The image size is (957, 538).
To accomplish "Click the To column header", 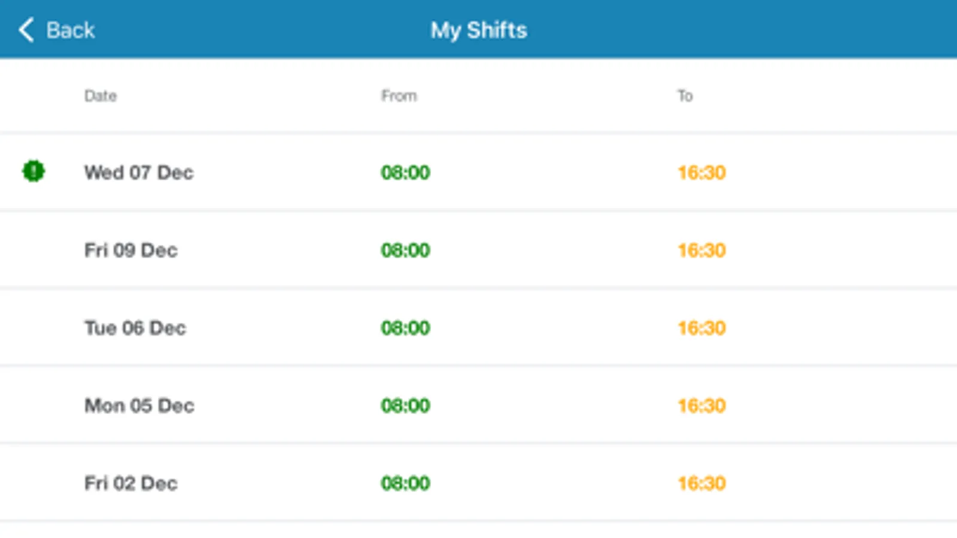I will click(685, 96).
